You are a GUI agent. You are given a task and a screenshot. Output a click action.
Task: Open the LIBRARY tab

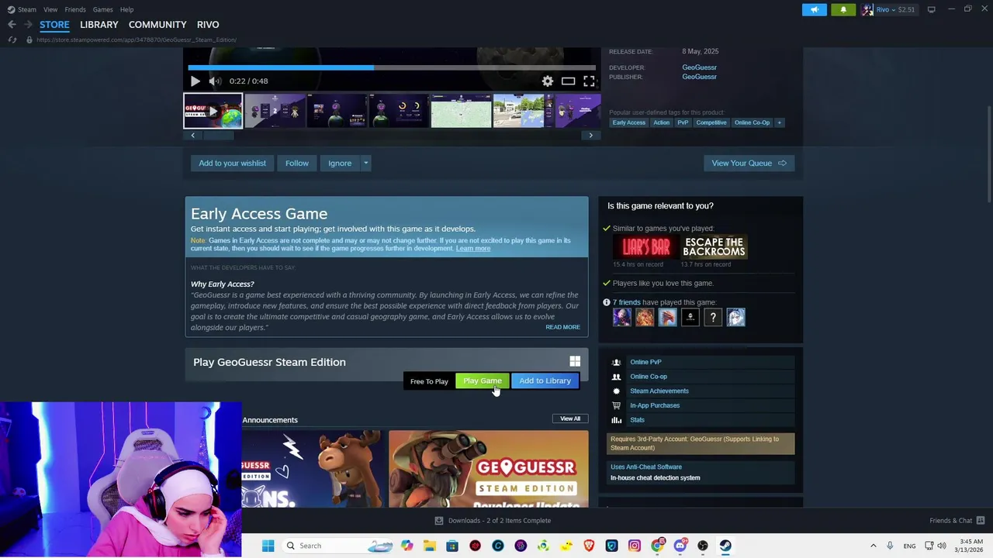[99, 25]
